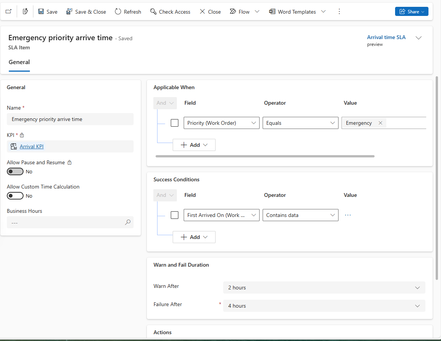Open the record in a new window
Image resolution: width=441 pixels, height=341 pixels.
[8, 11]
